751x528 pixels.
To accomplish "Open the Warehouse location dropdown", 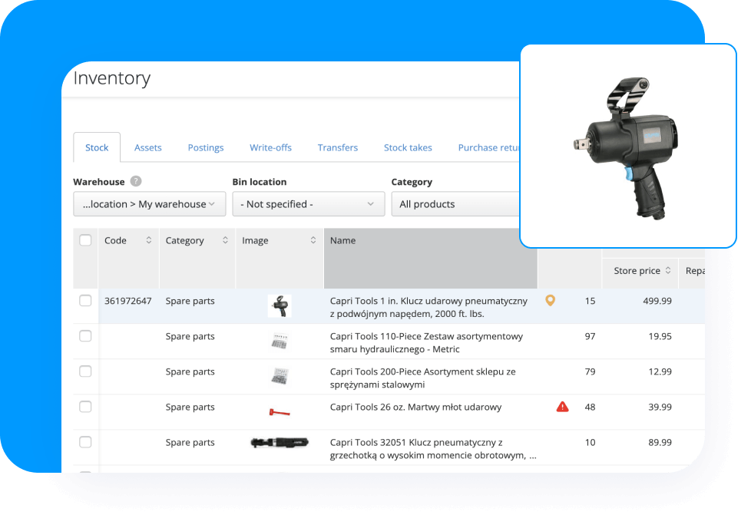I will pyautogui.click(x=149, y=203).
